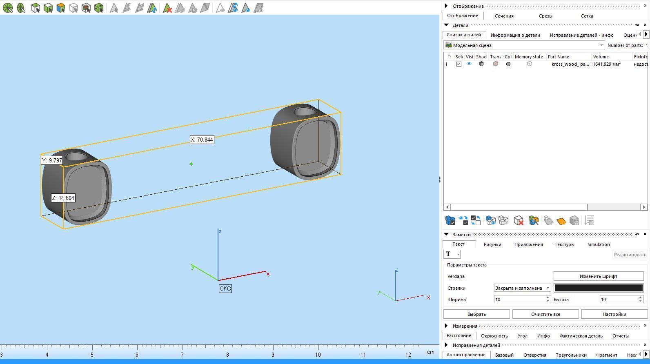Click the second green wheel tool with pencil
This screenshot has width=650, height=364.
coord(21,8)
